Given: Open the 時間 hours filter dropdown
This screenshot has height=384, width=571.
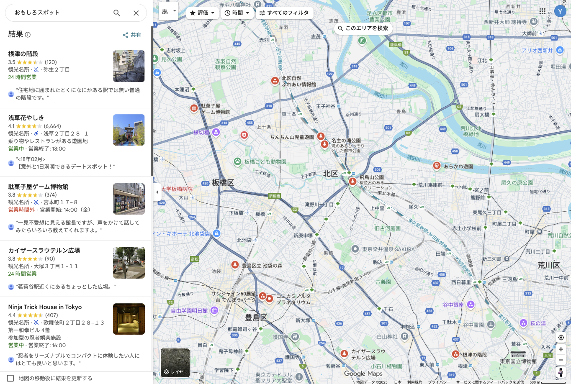Looking at the screenshot, I should (237, 13).
